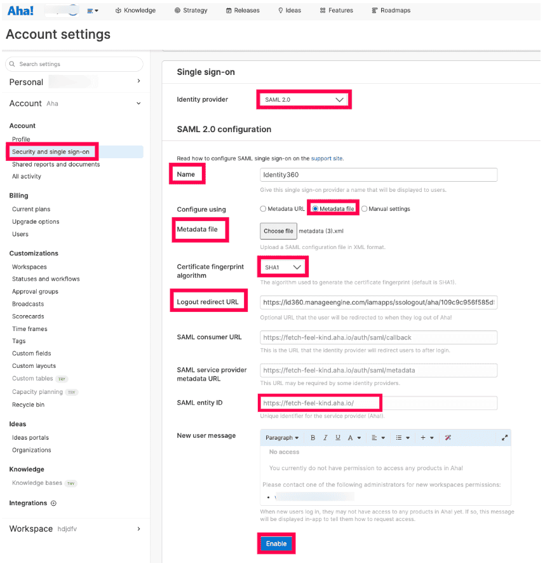Open Shared reports and documents
This screenshot has height=563, width=545.
(56, 164)
